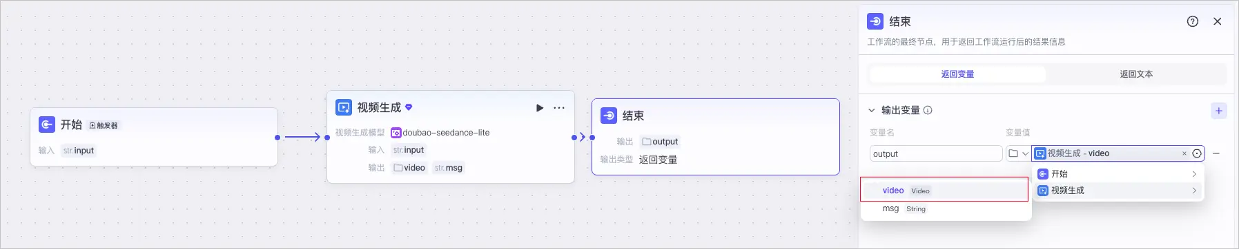Click the 视频生成 node output port dot

pos(574,138)
